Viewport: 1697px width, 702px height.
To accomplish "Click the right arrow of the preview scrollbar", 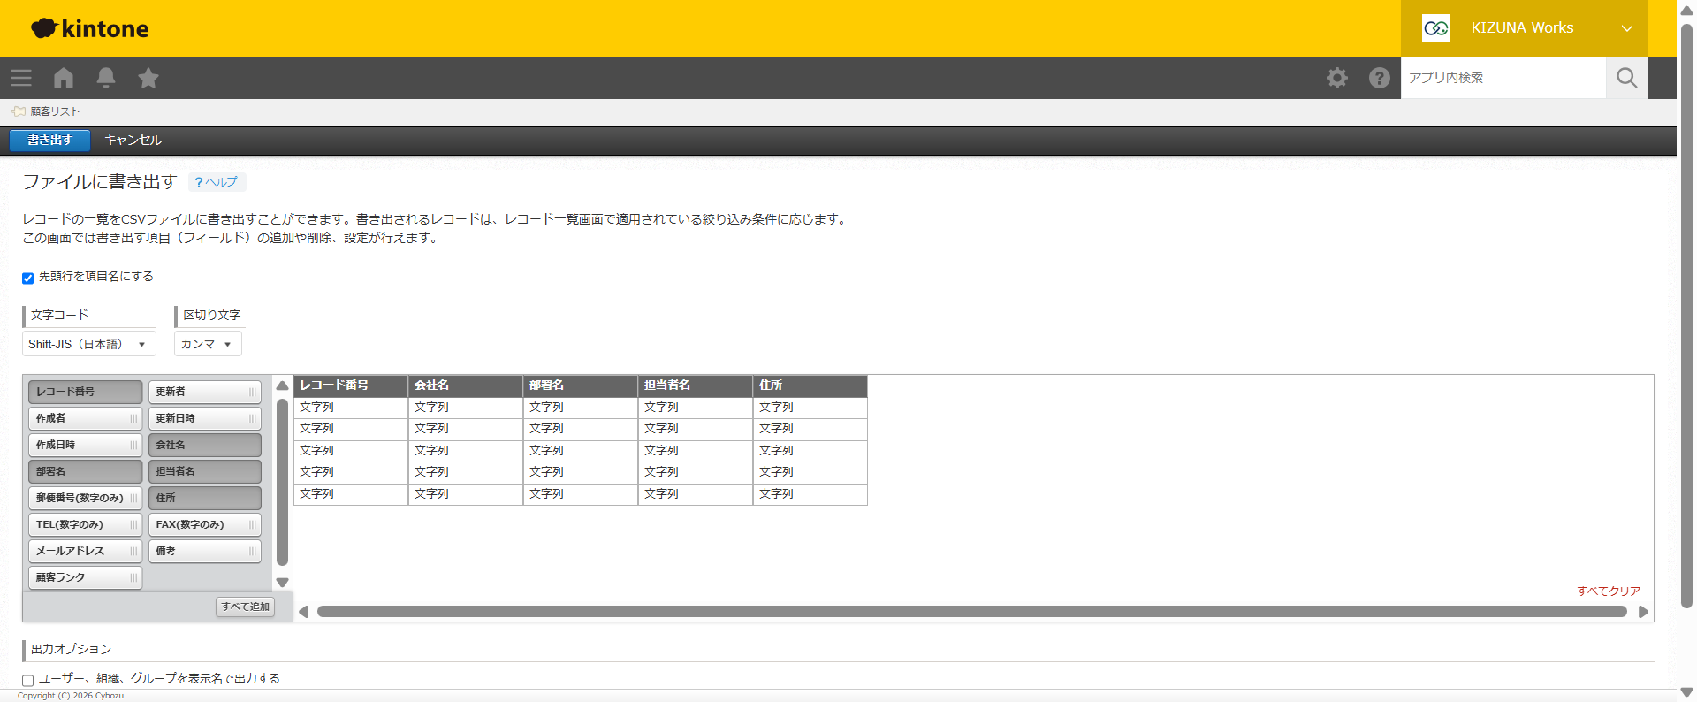I will point(1643,612).
